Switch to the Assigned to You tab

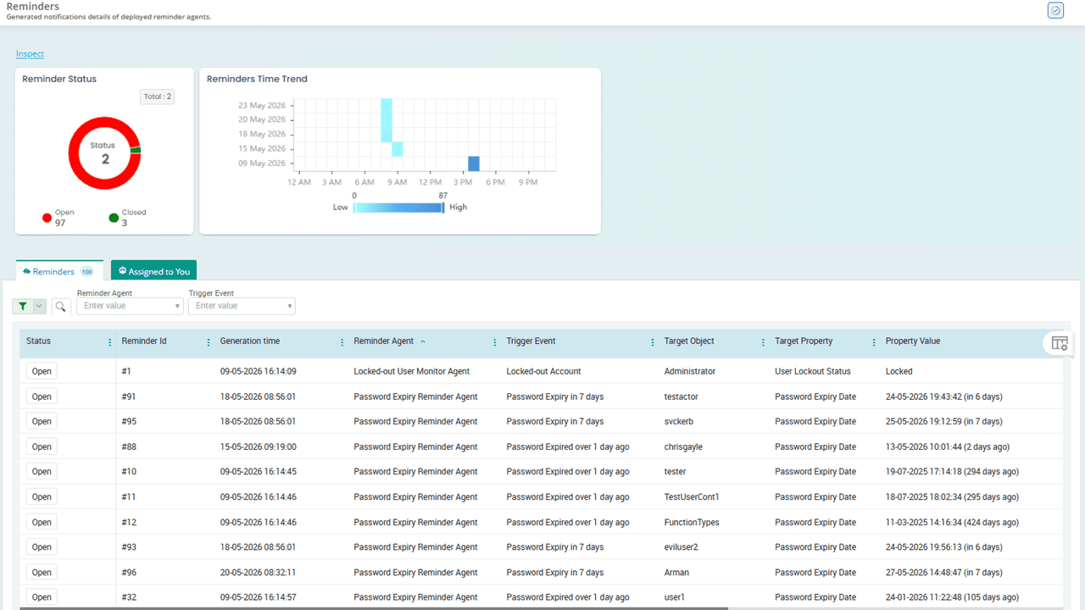point(153,271)
